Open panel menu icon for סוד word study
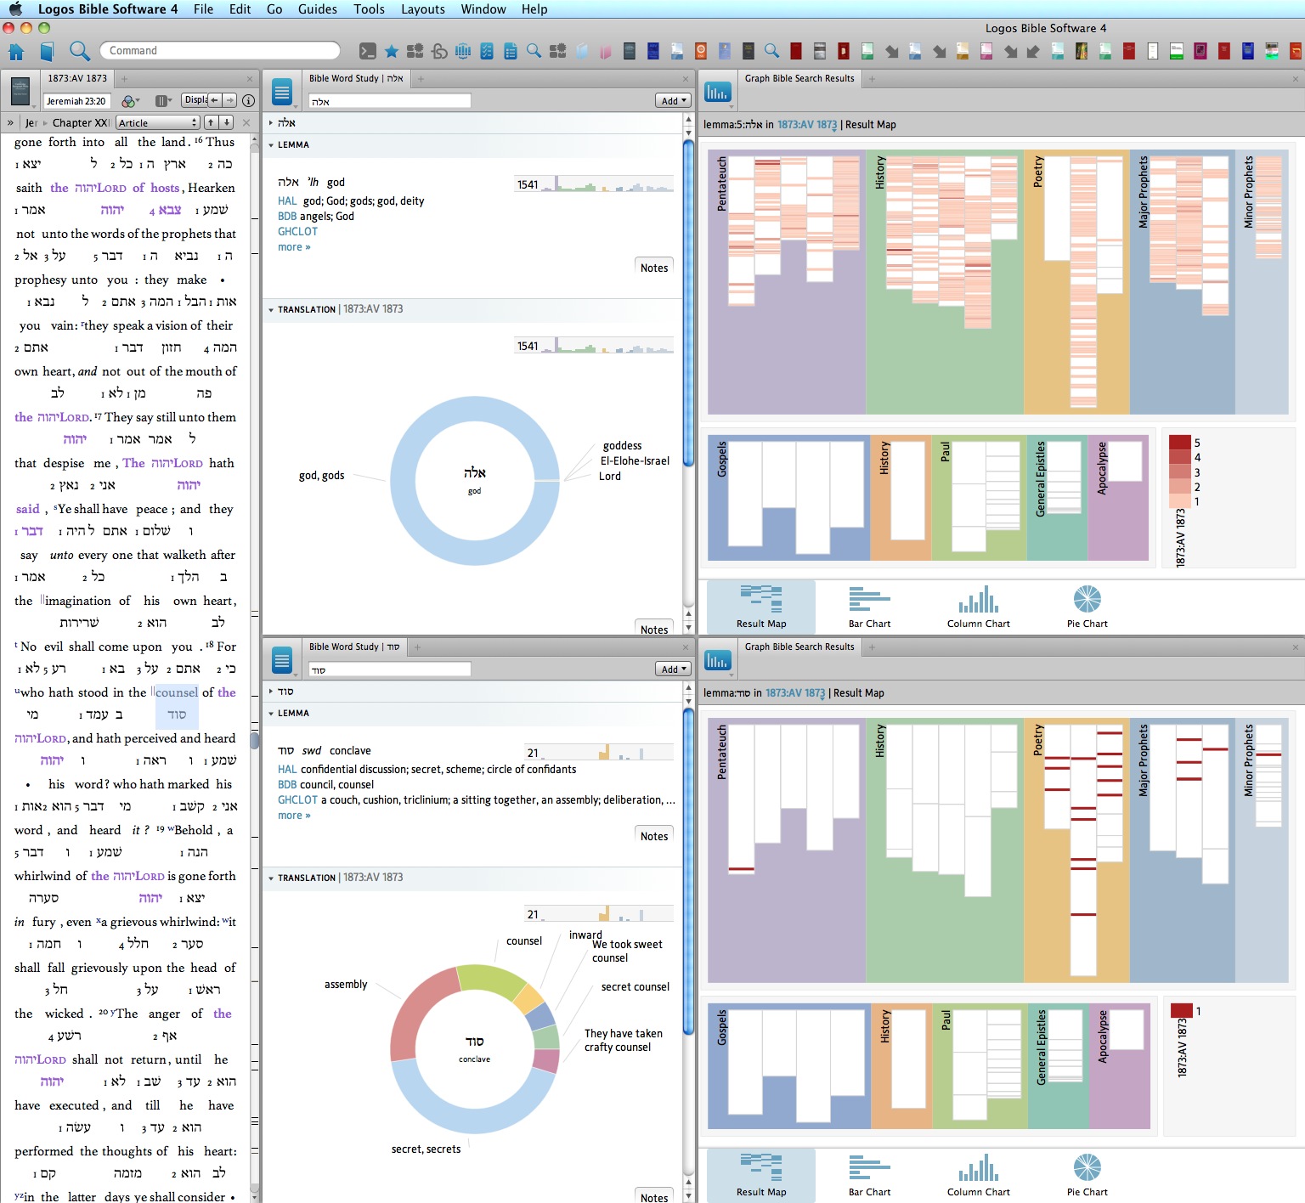 (x=282, y=659)
